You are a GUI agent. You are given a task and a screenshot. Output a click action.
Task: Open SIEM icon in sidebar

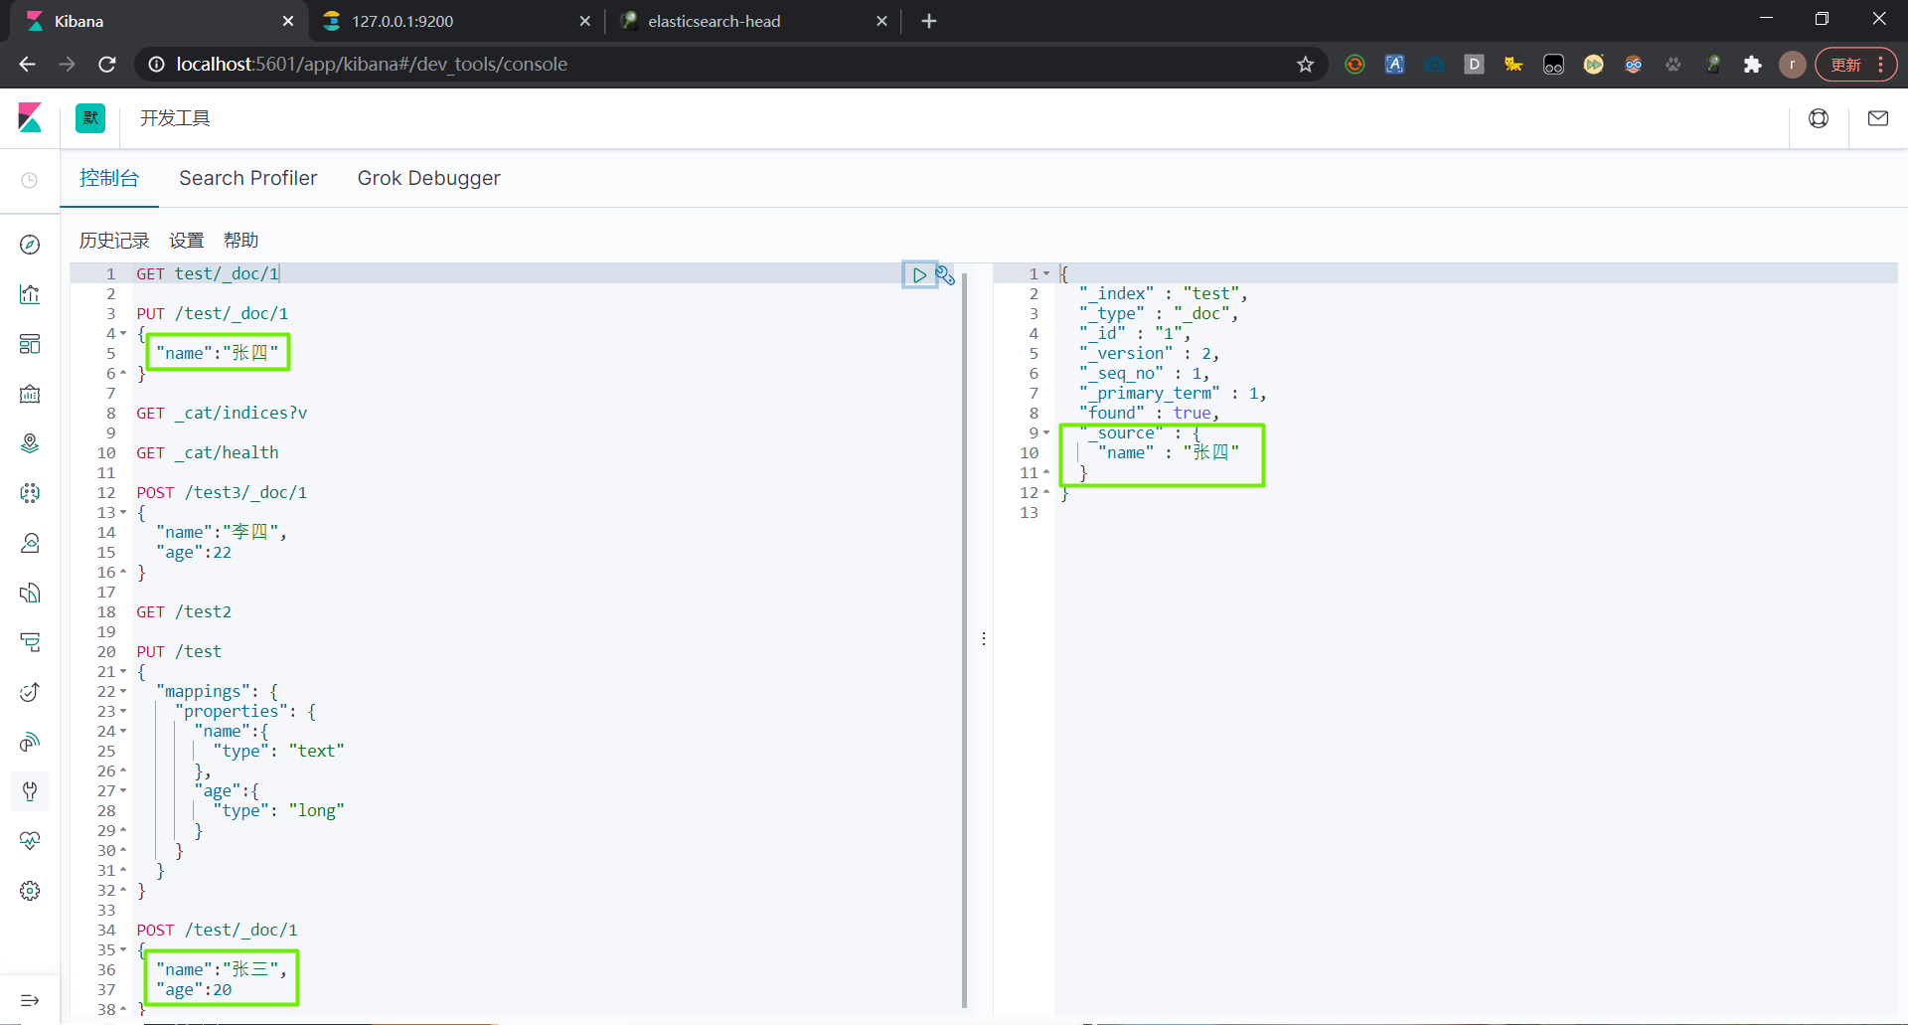point(30,742)
